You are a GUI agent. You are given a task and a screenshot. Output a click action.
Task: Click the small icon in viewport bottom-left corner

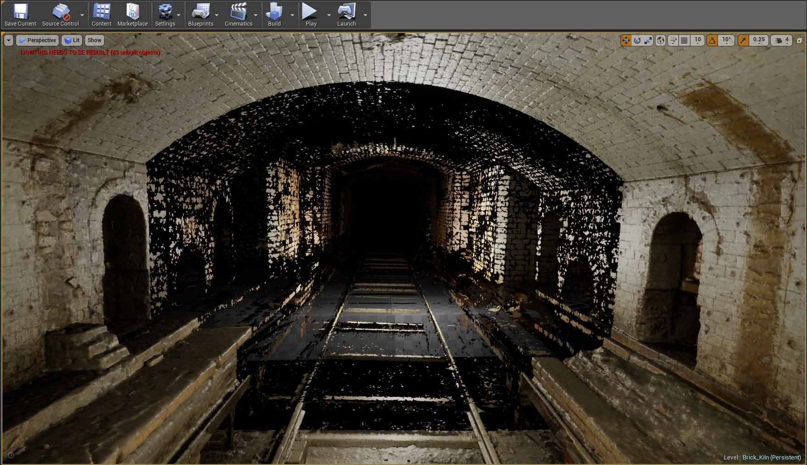[11, 455]
